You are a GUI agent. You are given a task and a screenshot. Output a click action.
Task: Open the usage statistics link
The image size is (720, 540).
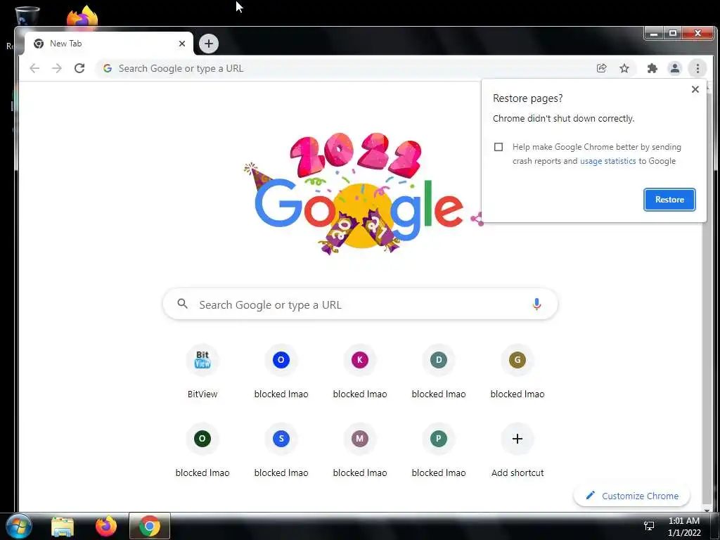coord(608,161)
